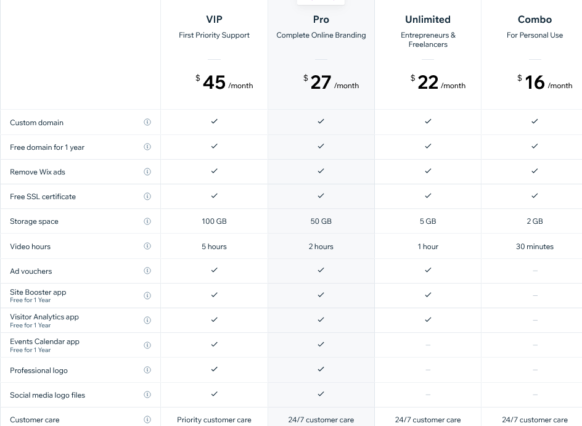Click Visitor Analytics app info icon
The height and width of the screenshot is (426, 582).
[147, 321]
